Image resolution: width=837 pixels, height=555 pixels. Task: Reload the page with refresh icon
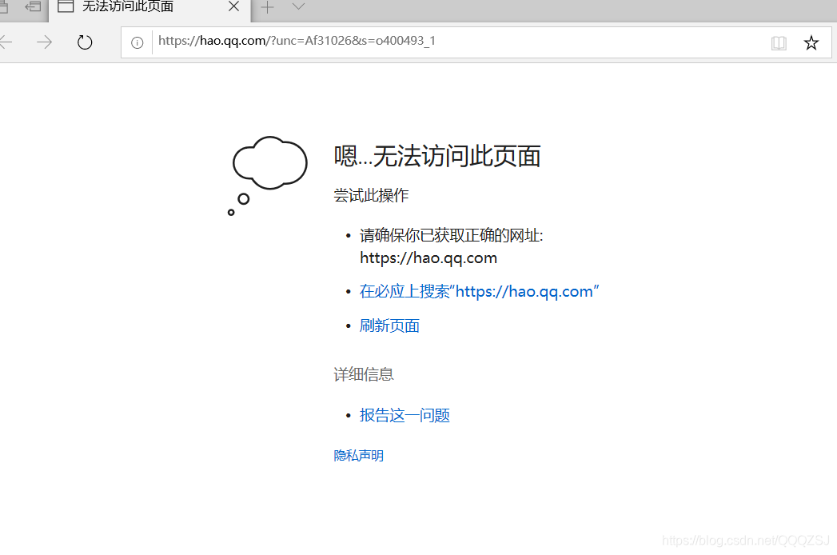point(85,42)
